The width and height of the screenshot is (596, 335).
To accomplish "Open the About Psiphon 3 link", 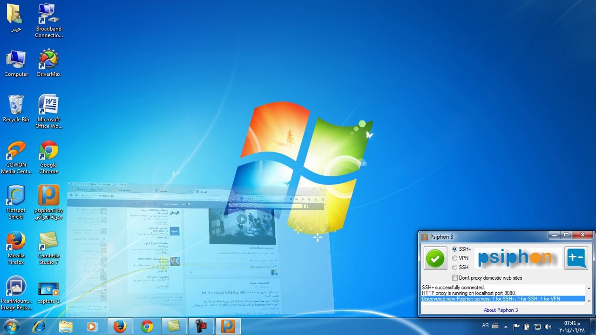I will point(501,310).
